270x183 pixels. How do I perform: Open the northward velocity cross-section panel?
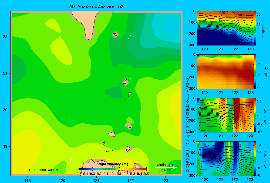click(x=225, y=115)
